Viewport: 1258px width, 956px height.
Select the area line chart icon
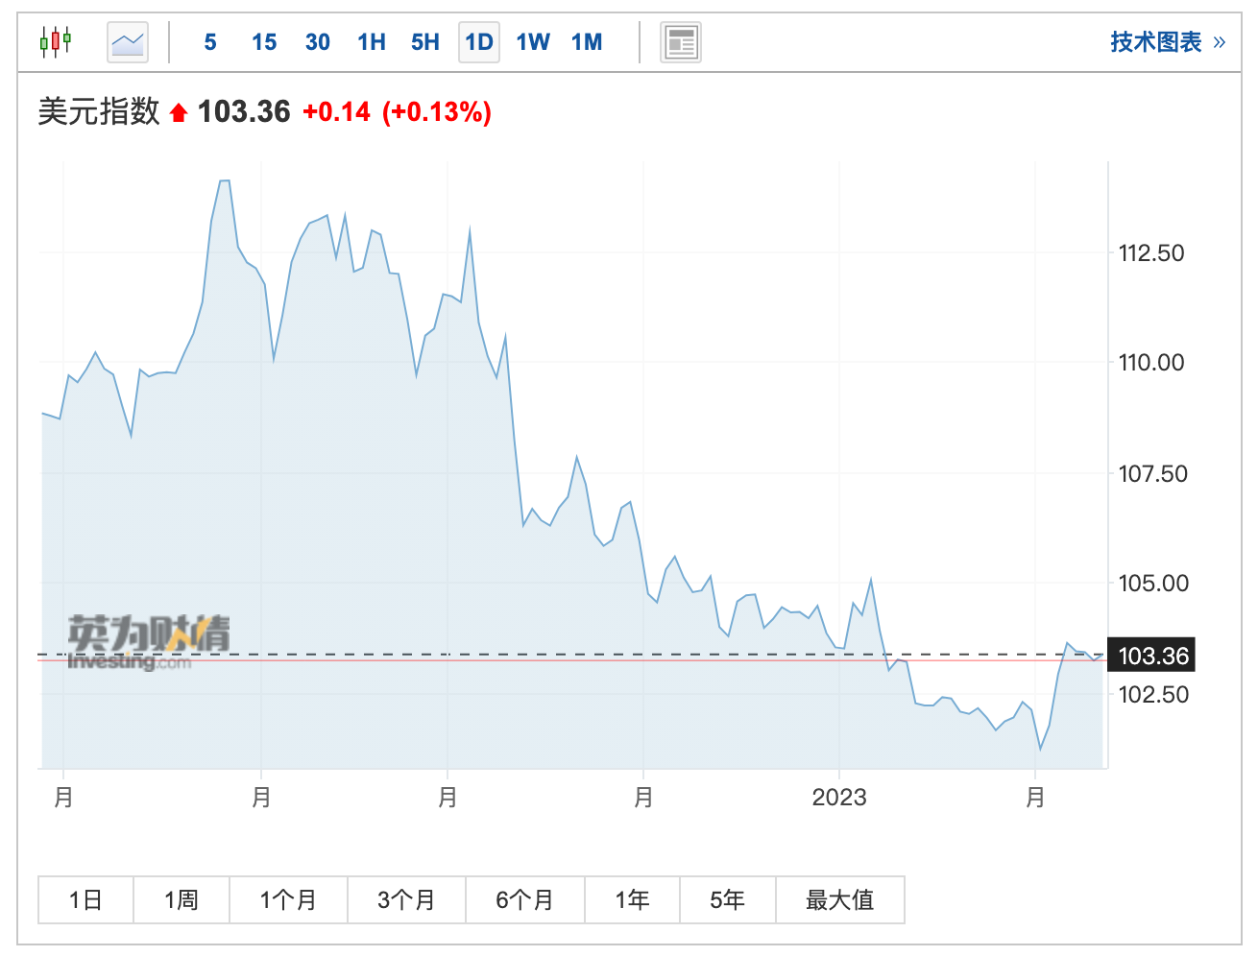pos(128,42)
